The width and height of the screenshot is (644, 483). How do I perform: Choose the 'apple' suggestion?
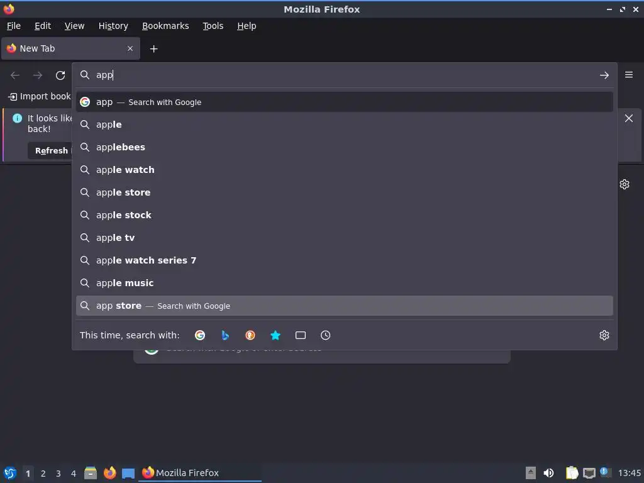(x=344, y=125)
